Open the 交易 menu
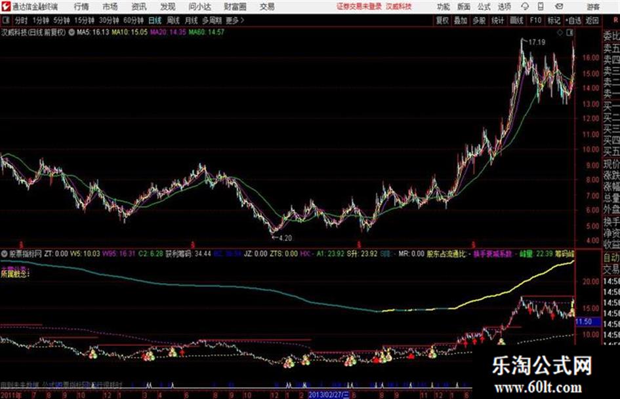620x399 pixels. [x=267, y=7]
